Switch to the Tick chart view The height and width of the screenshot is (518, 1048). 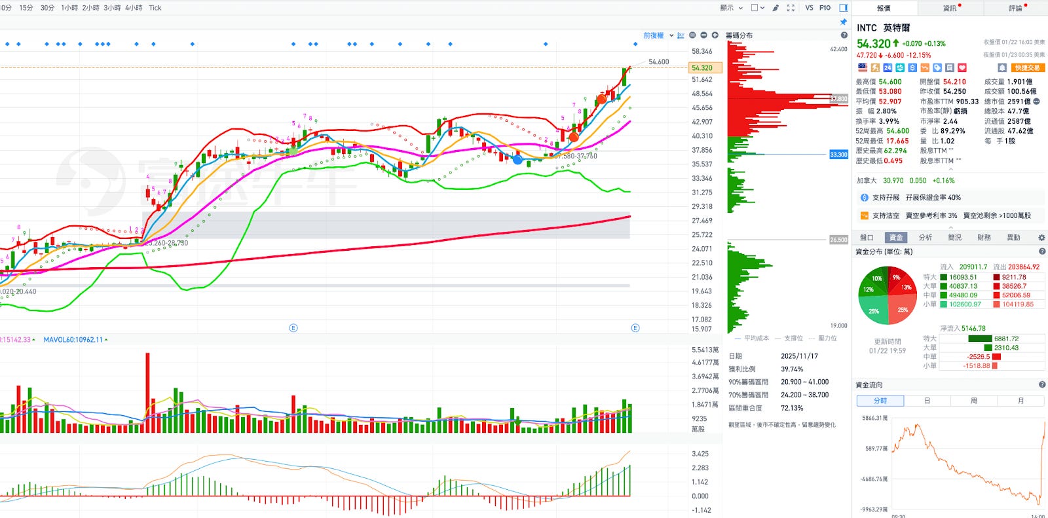[155, 8]
